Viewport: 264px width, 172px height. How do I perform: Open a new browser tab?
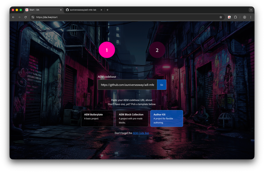(x=107, y=10)
